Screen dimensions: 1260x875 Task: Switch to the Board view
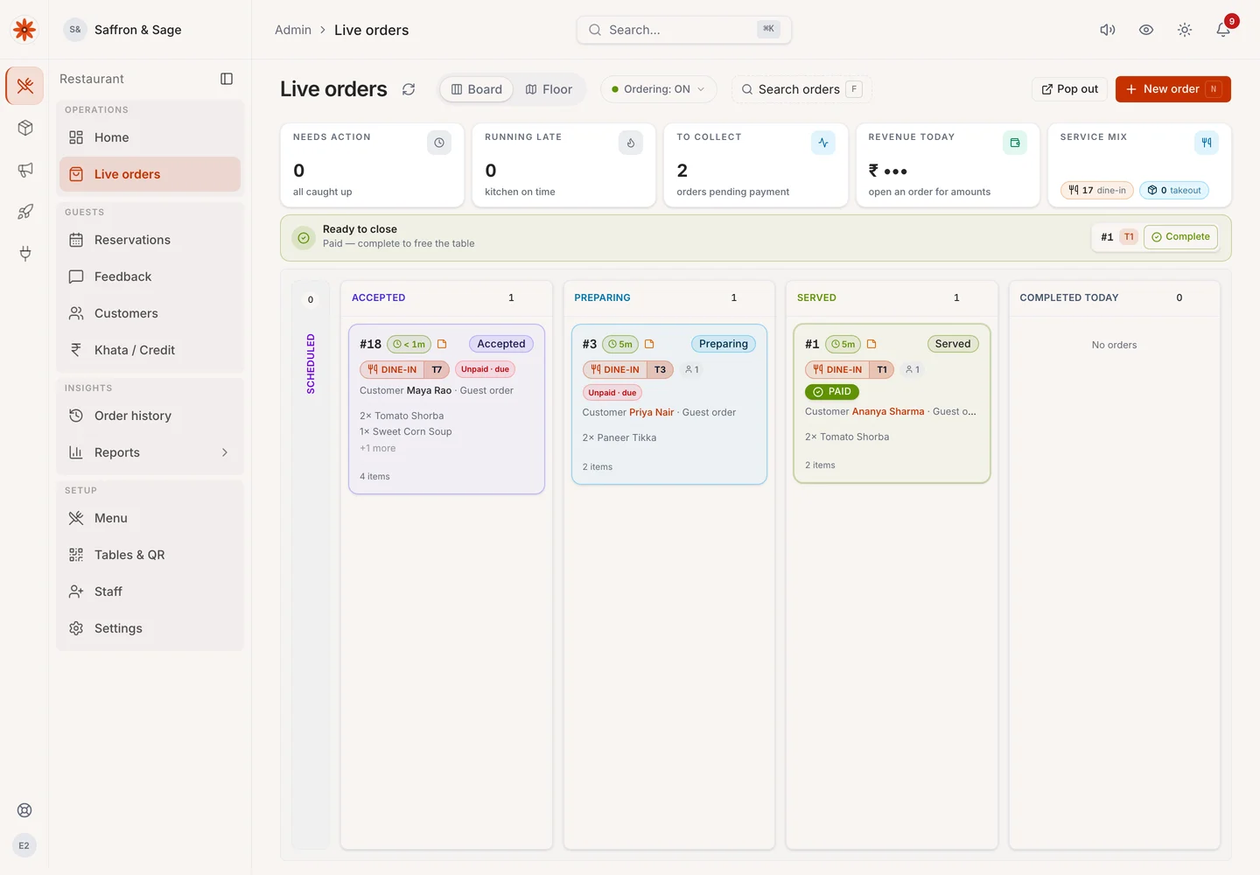[x=477, y=89]
